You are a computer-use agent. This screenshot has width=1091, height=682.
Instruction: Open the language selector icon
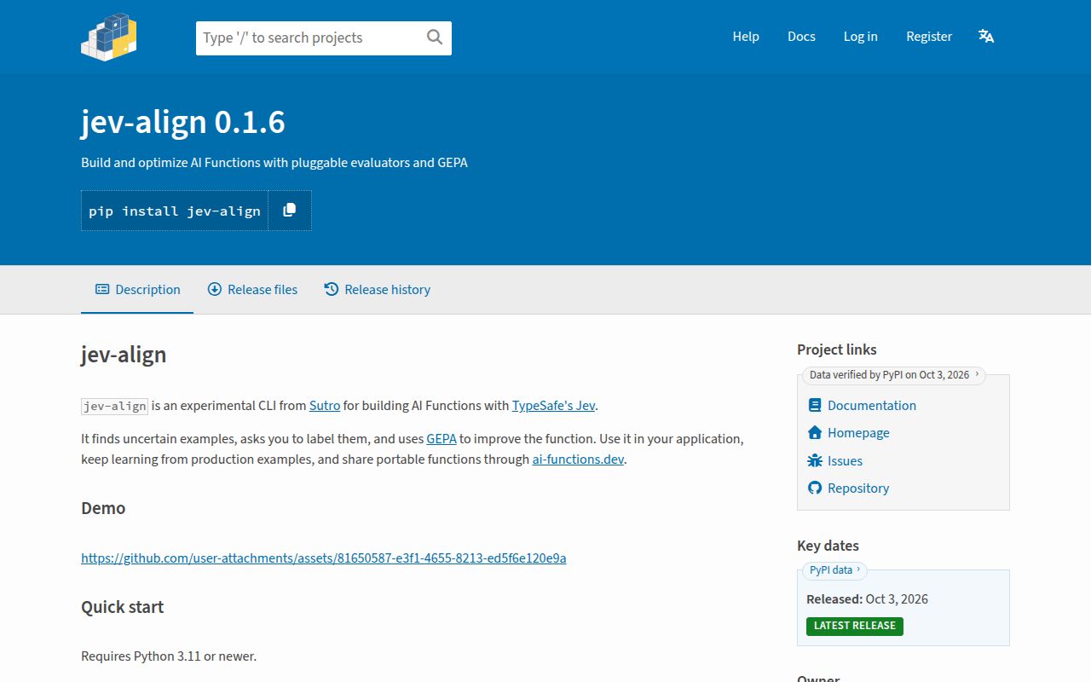pyautogui.click(x=986, y=36)
